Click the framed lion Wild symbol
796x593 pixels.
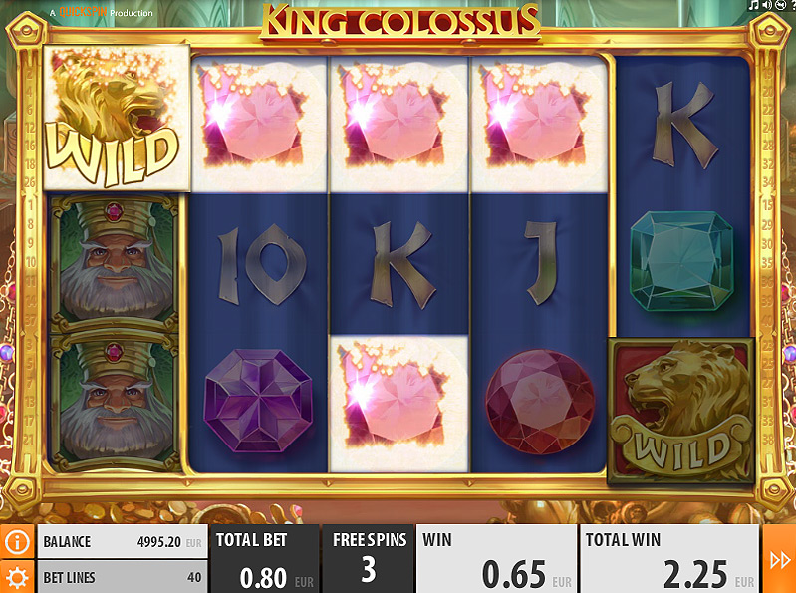pyautogui.click(x=681, y=411)
